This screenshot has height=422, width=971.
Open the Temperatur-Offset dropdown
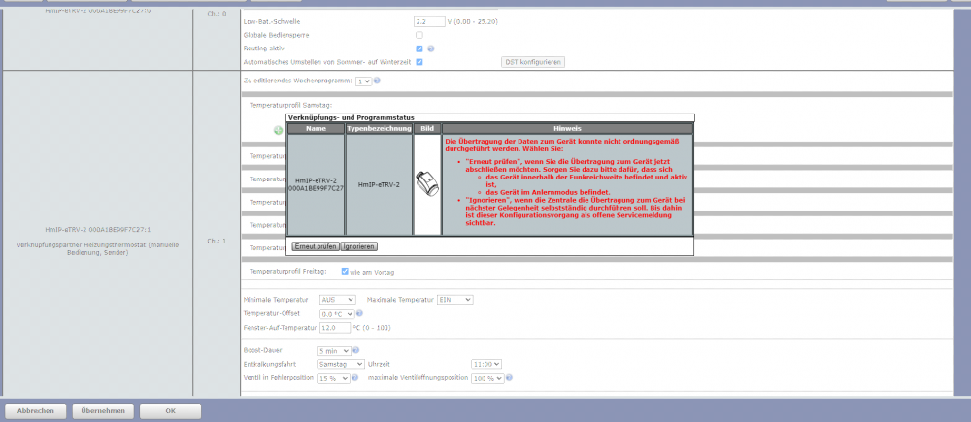337,314
